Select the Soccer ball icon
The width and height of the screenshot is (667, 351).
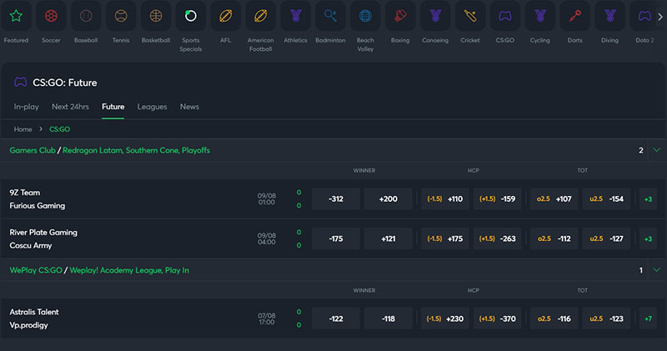pyautogui.click(x=51, y=16)
